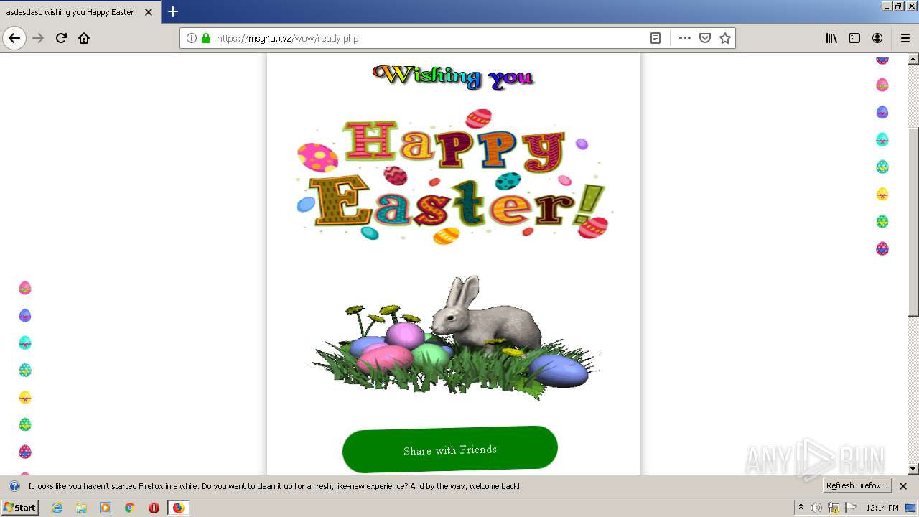
Task: Click the msg4u.xyz address bar URL
Action: click(287, 38)
